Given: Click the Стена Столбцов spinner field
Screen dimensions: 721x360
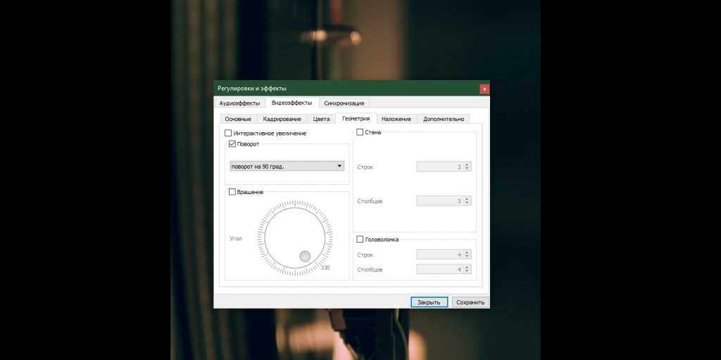Looking at the screenshot, I should point(440,201).
